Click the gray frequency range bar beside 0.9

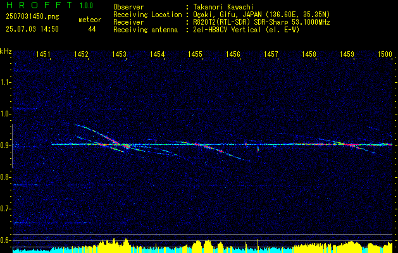click(x=12, y=146)
